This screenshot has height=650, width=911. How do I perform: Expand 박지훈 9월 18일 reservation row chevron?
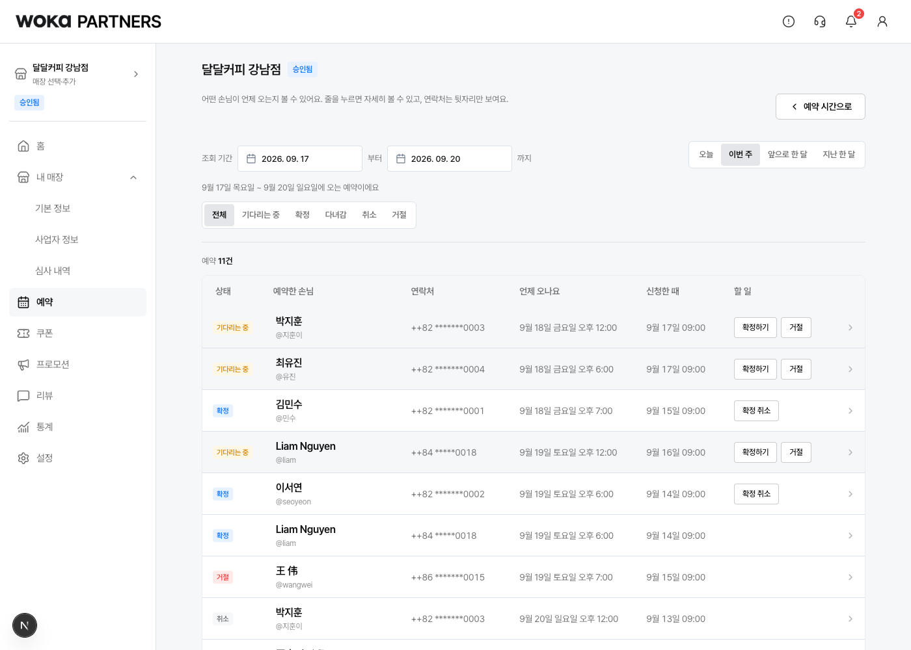point(850,328)
